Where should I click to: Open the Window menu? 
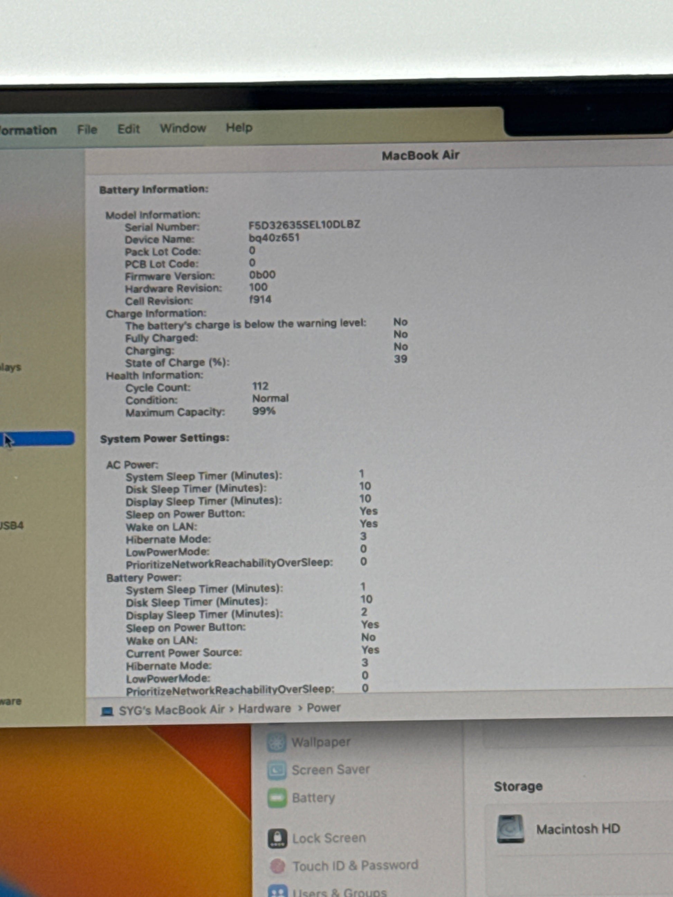[183, 128]
